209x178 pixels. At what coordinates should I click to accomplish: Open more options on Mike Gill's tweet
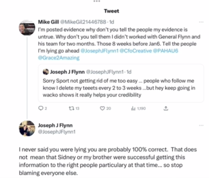click(201, 22)
